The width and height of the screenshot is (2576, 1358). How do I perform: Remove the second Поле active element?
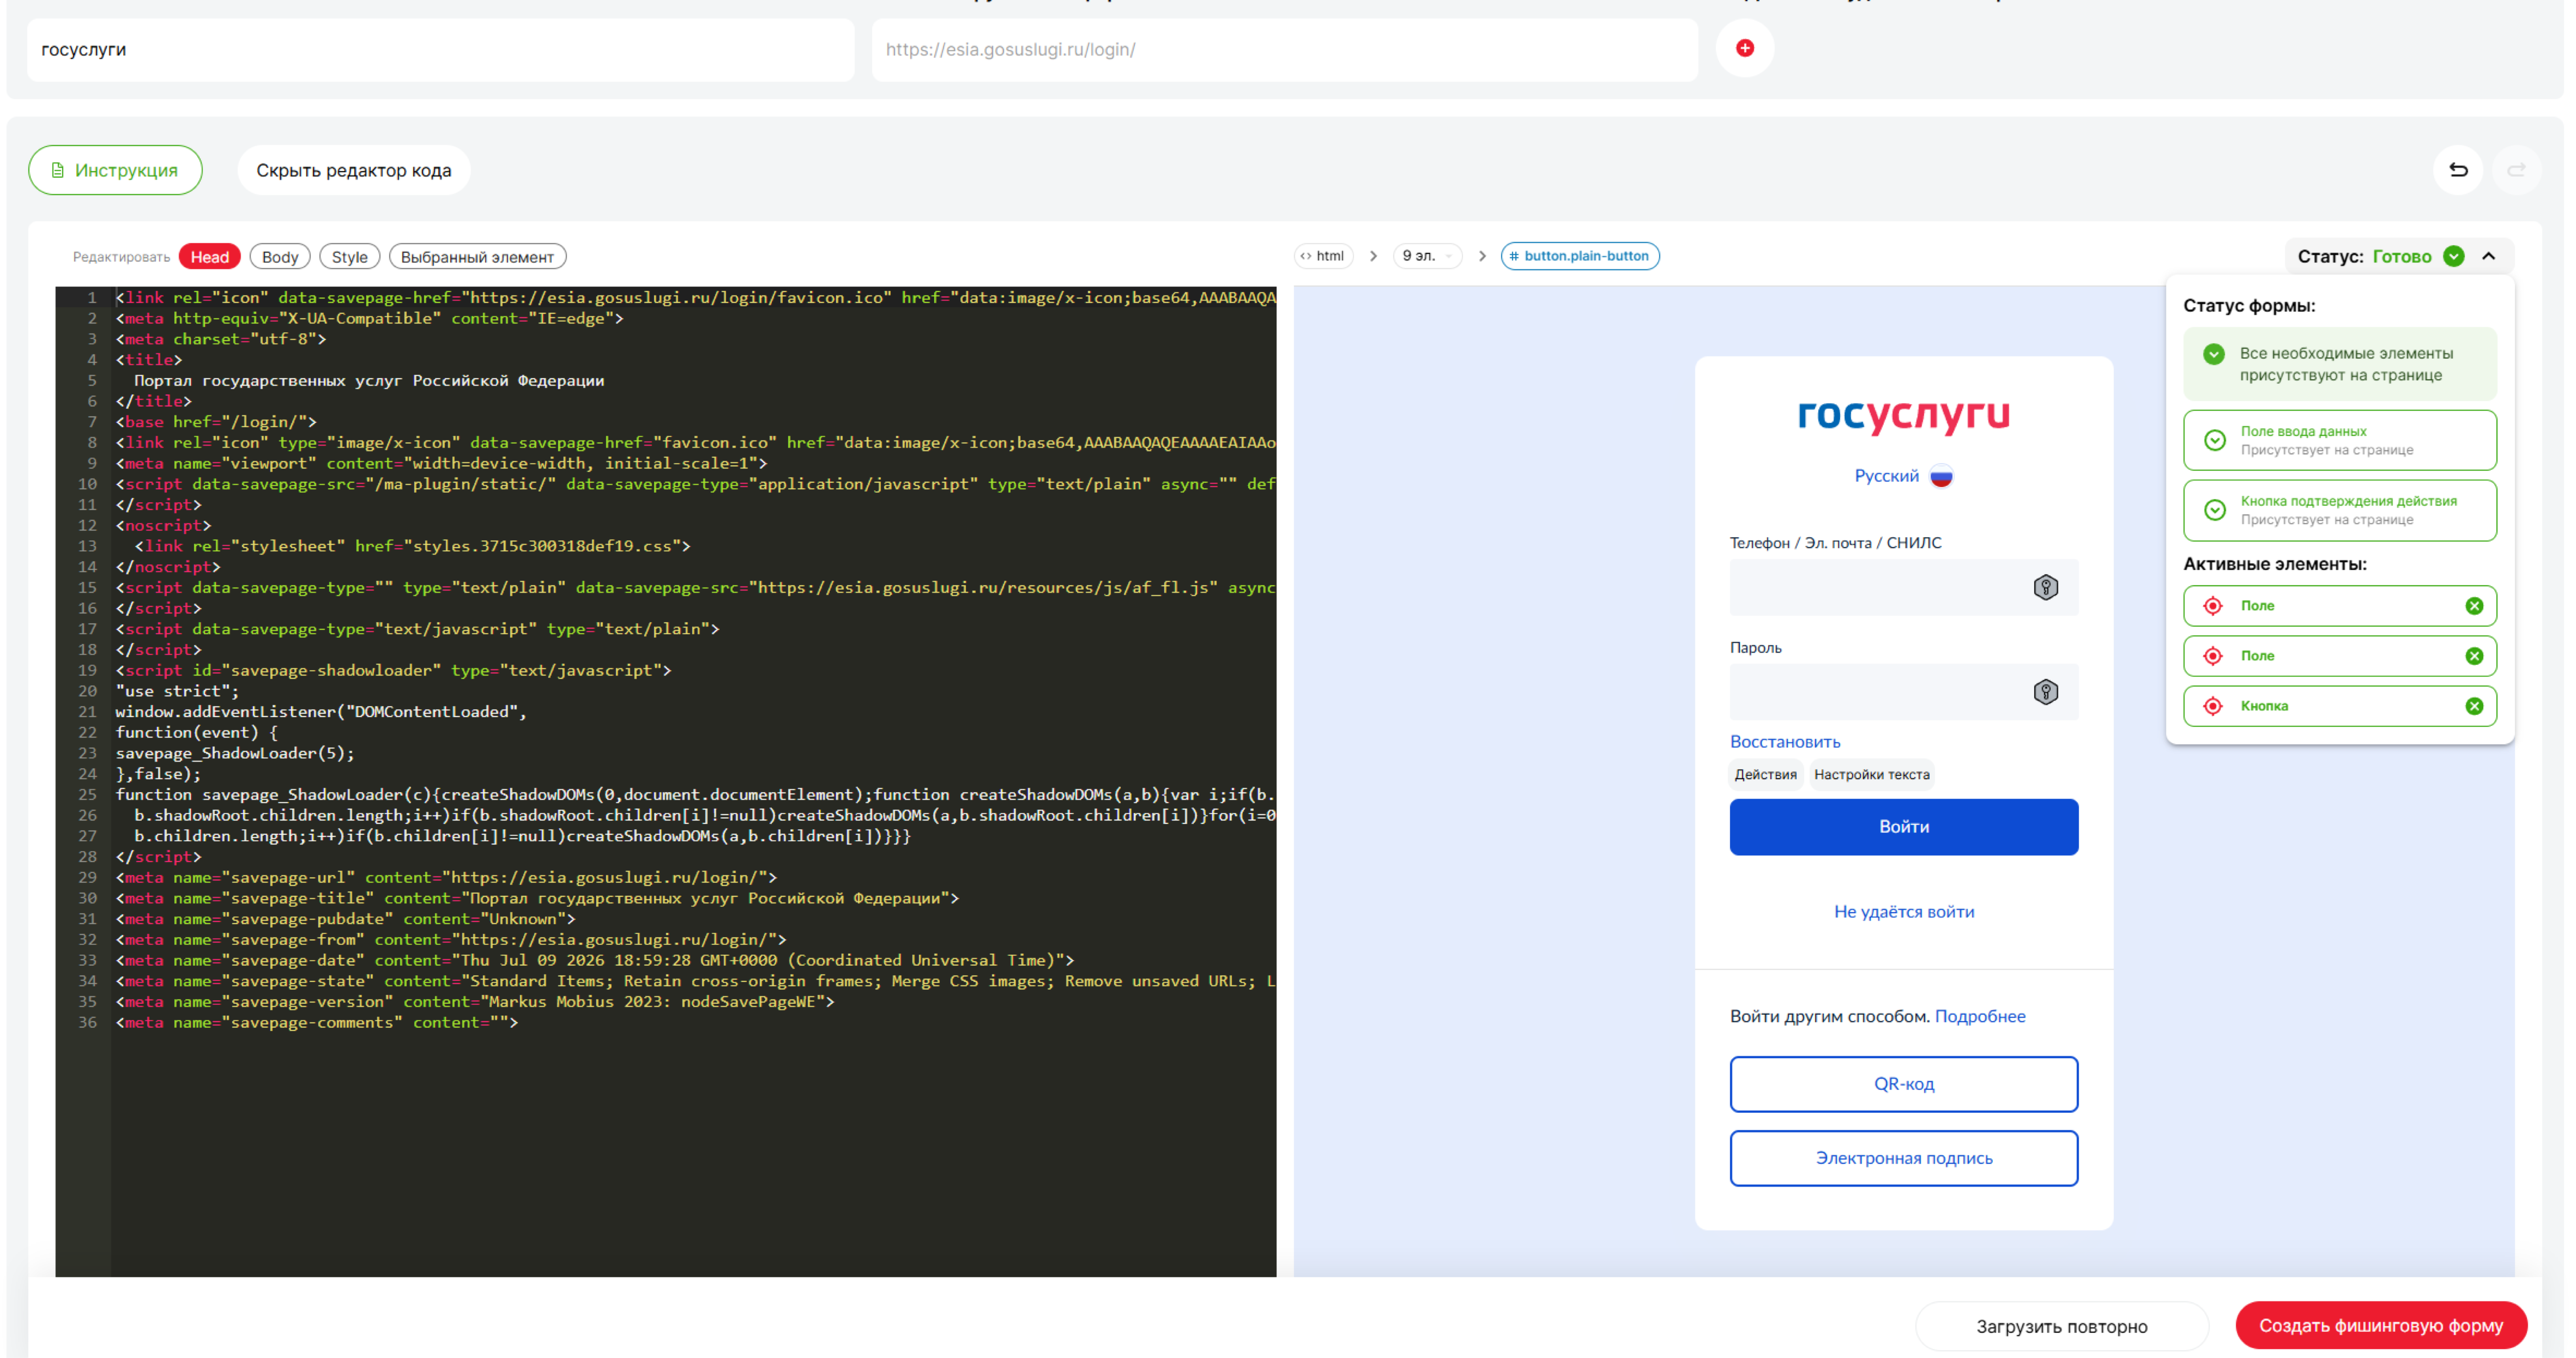pos(2474,656)
